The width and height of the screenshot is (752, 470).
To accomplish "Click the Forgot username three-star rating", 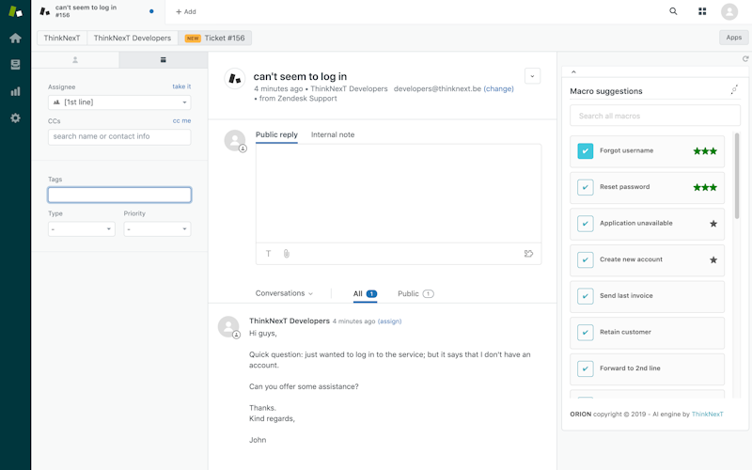I will (x=705, y=151).
